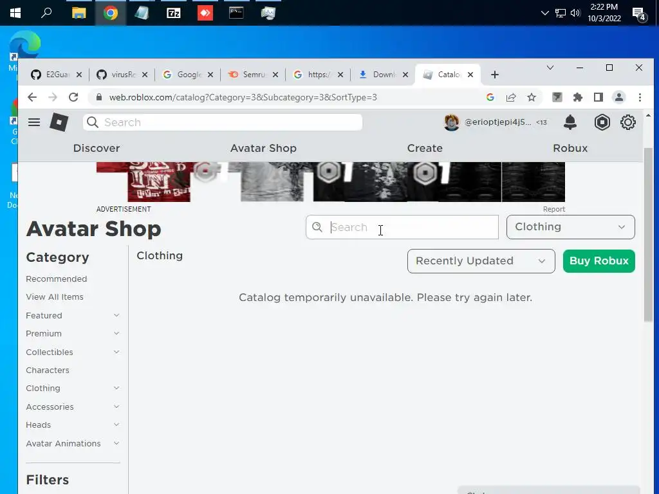Open the Discover menu item

[x=97, y=149]
